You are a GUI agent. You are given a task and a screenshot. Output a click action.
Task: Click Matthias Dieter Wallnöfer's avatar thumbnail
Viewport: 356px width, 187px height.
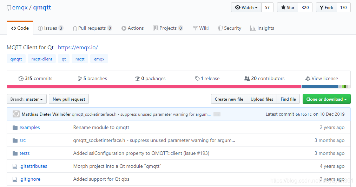point(16,114)
